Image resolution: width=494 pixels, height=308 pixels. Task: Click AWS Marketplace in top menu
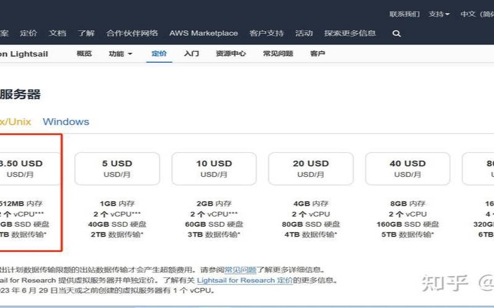(203, 33)
